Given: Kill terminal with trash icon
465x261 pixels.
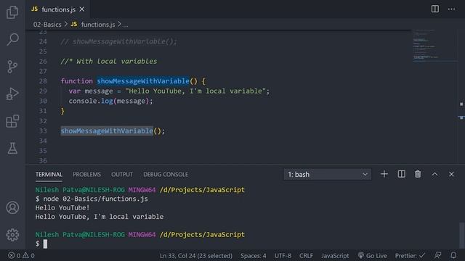Looking at the screenshot, I should (418, 174).
